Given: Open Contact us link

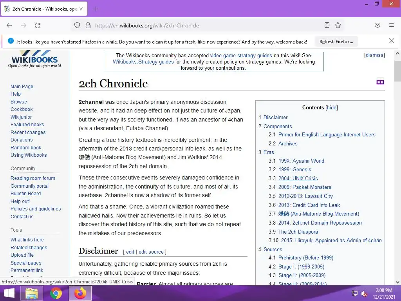Looking at the screenshot, I should coord(22,216).
